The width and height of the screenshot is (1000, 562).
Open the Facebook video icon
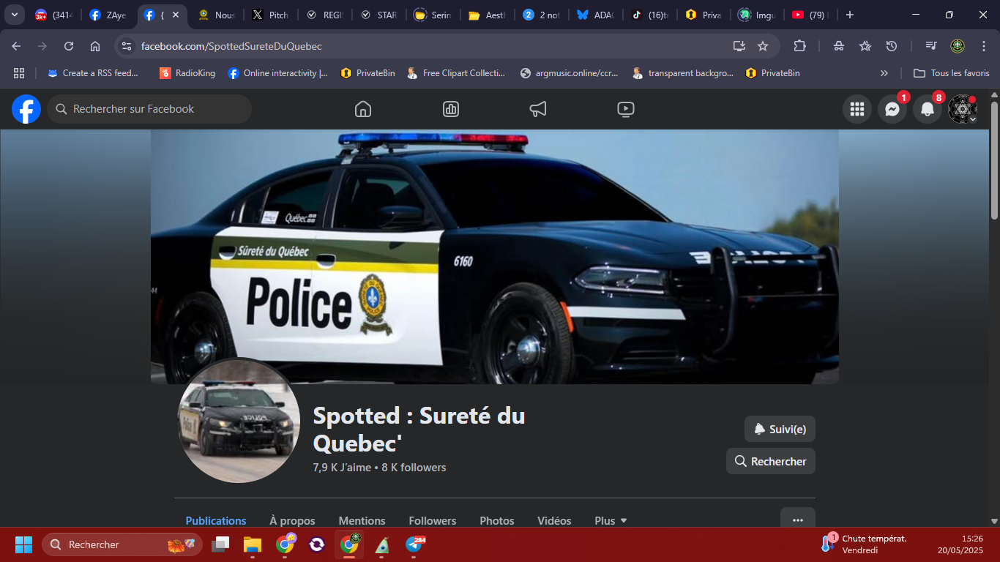click(626, 109)
